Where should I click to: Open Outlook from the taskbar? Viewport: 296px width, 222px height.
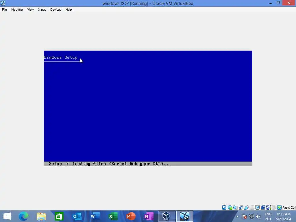(77, 216)
